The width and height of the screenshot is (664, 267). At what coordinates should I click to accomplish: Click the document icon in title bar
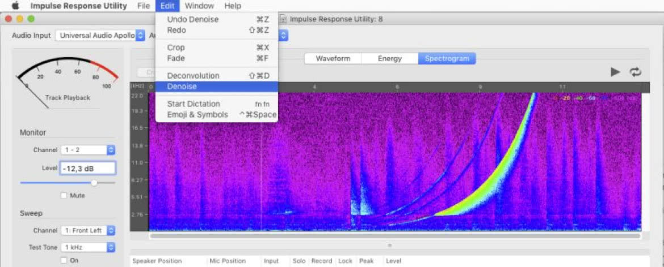283,19
